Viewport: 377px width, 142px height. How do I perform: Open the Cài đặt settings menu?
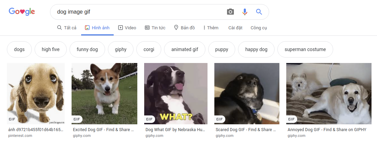click(x=235, y=28)
